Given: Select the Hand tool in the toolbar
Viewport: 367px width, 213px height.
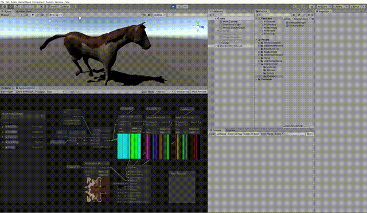Looking at the screenshot, I should (5, 7).
